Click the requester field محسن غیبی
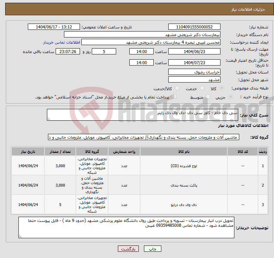The height and width of the screenshot is (258, 274). pyautogui.click(x=151, y=42)
